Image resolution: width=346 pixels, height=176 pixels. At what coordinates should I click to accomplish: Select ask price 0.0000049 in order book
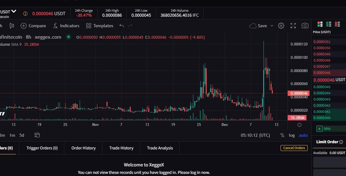tap(322, 54)
